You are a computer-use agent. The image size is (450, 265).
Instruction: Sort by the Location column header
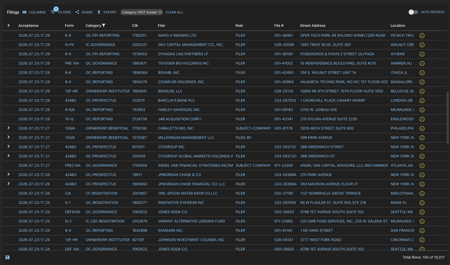click(x=398, y=26)
